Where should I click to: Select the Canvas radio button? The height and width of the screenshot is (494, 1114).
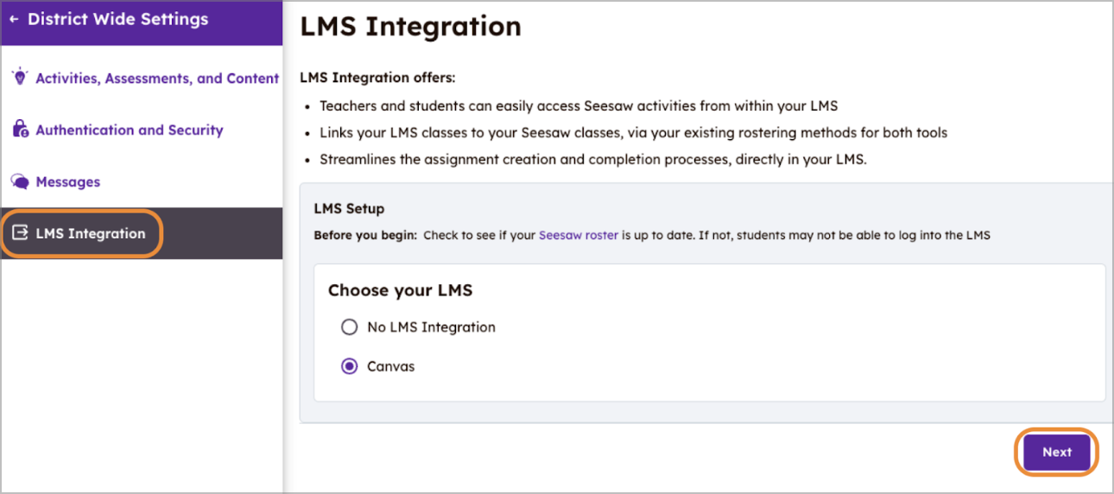pos(349,366)
